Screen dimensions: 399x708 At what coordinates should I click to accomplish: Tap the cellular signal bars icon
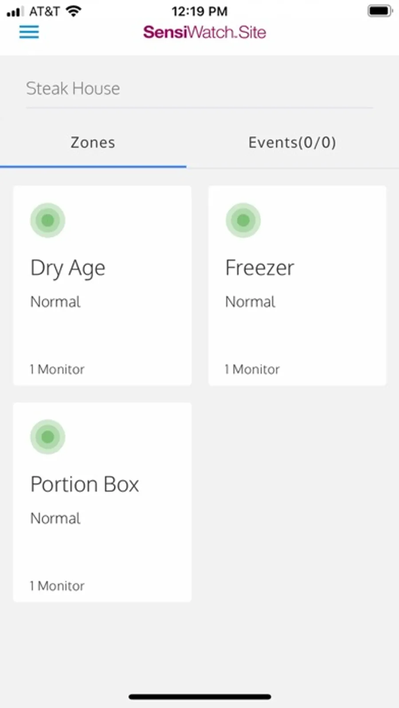[x=15, y=12]
